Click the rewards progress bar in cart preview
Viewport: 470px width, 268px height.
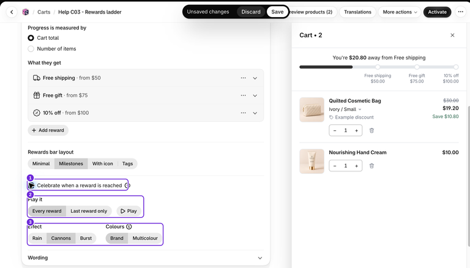click(x=379, y=67)
